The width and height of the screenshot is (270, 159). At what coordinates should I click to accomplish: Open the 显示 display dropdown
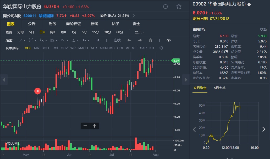pyautogui.click(x=139, y=32)
